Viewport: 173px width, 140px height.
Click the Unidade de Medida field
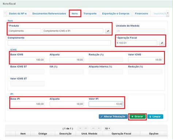(x=141, y=31)
